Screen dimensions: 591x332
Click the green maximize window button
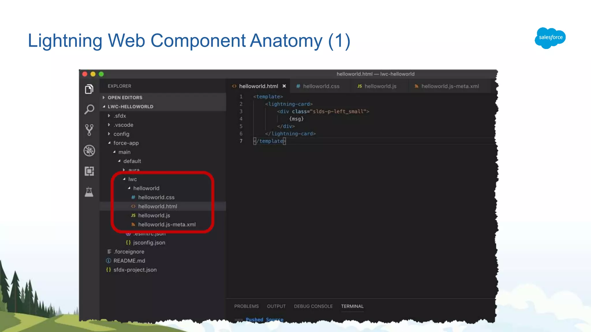(x=101, y=74)
